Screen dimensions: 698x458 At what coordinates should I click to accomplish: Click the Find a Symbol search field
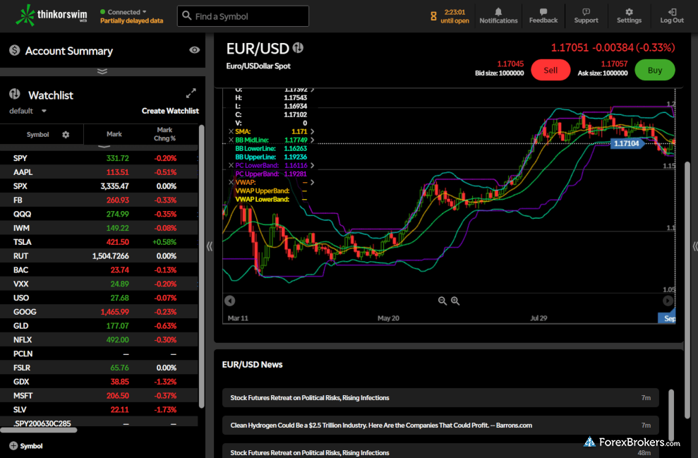coord(243,16)
